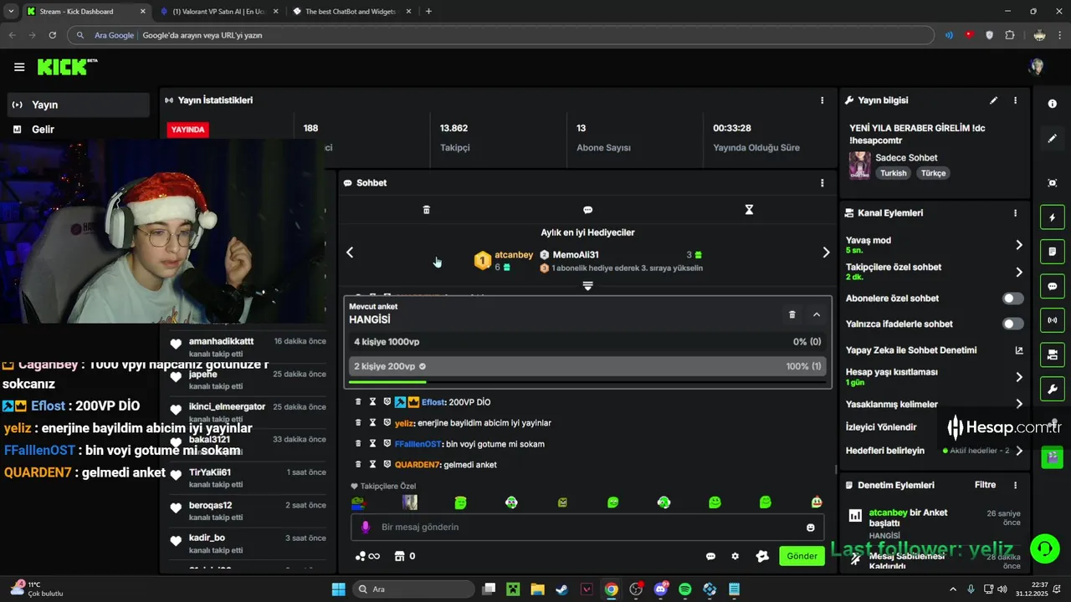Timeout user yeliz via hourglass icon
This screenshot has width=1071, height=602.
tap(372, 423)
